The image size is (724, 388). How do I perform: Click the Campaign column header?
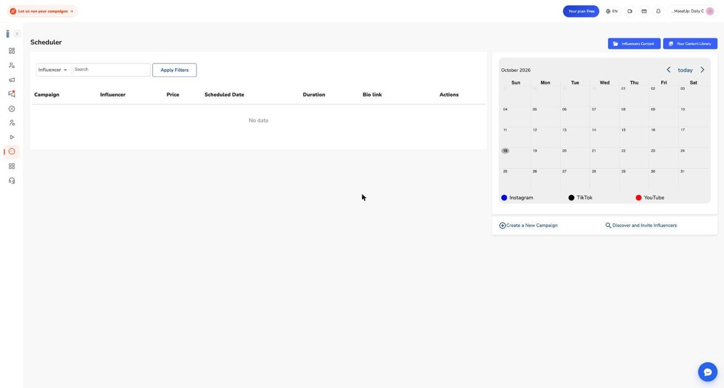[x=47, y=95]
